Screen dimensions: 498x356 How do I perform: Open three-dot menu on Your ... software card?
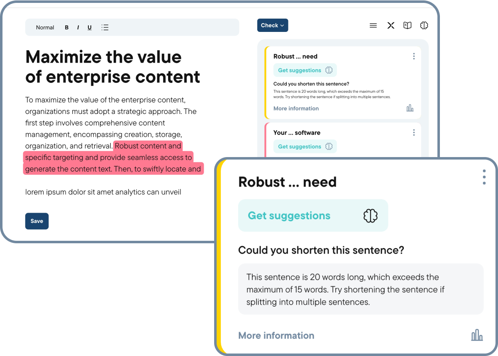click(x=414, y=133)
